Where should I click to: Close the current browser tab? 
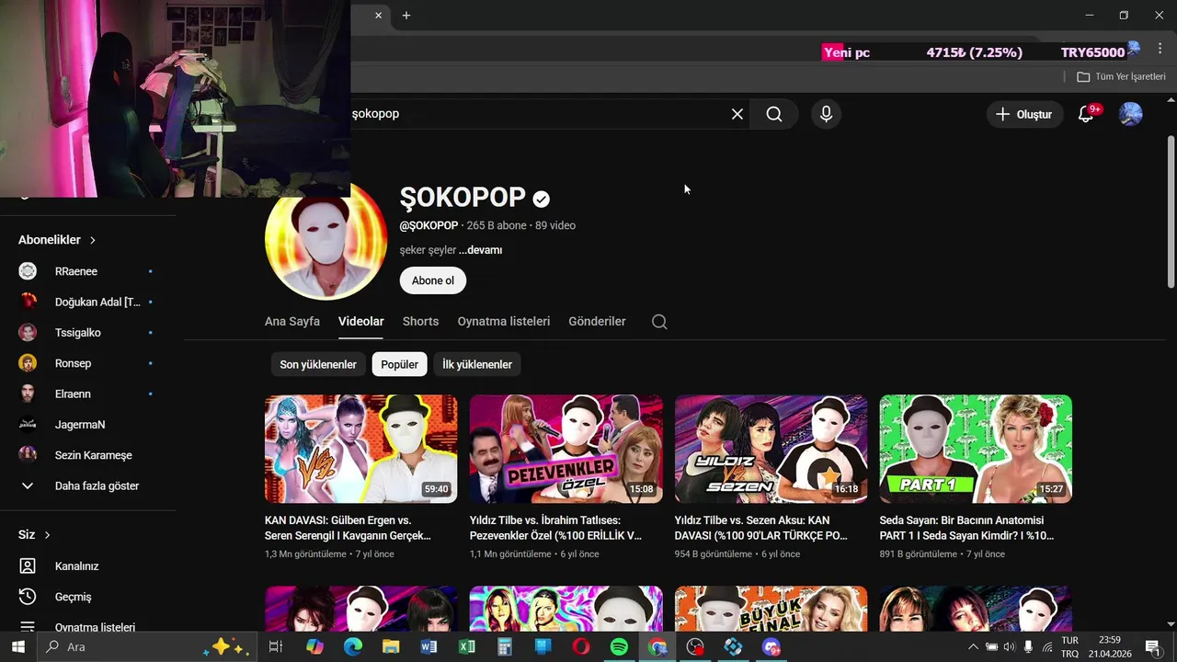pyautogui.click(x=378, y=16)
